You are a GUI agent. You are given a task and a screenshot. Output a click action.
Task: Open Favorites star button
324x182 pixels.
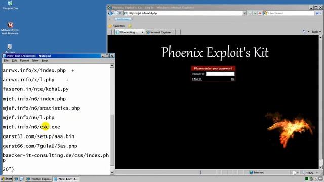[x=117, y=26]
